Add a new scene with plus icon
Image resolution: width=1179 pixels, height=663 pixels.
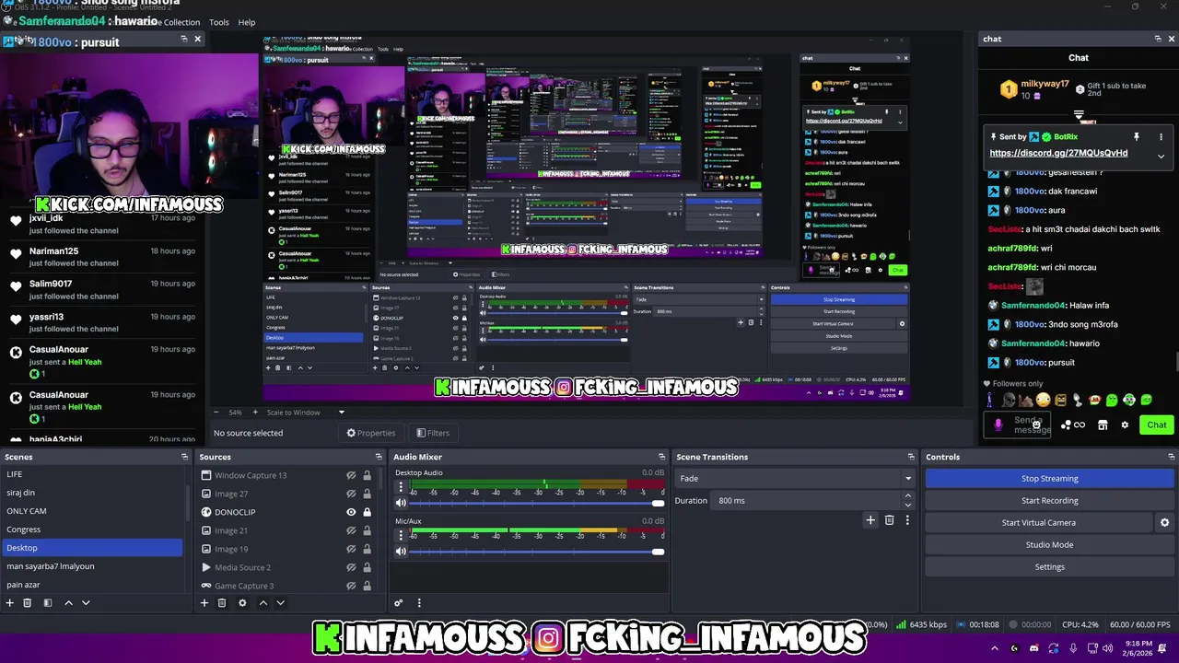pos(10,603)
